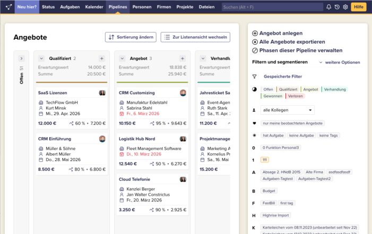Viewport: 372px width, 234px height.
Task: Click the pie chart phase filter icon
Action: (x=254, y=89)
